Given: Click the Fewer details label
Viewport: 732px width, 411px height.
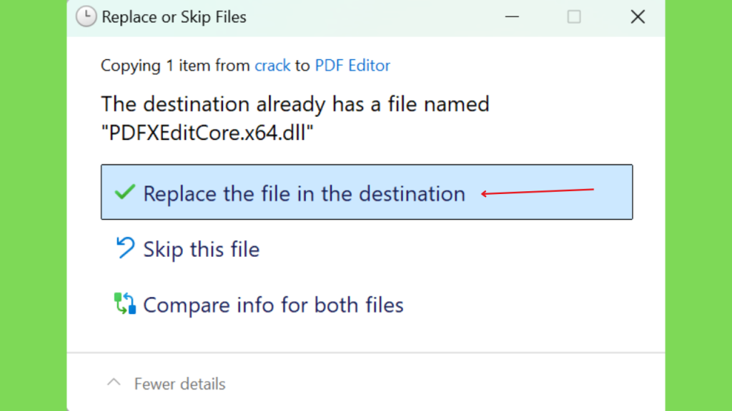Looking at the screenshot, I should (x=179, y=384).
